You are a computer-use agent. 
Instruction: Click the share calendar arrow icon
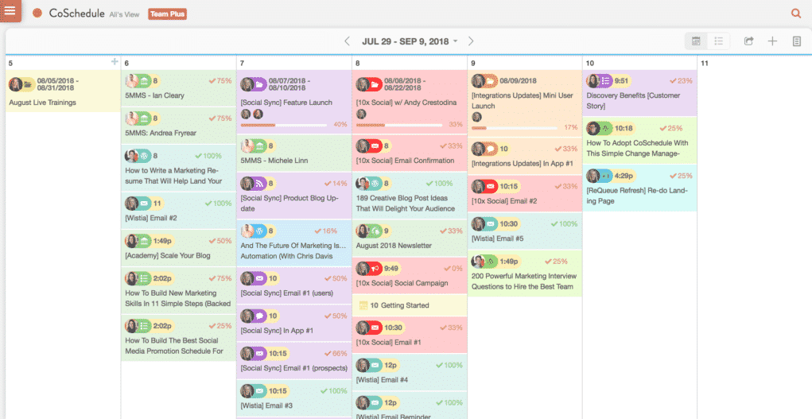pos(748,41)
